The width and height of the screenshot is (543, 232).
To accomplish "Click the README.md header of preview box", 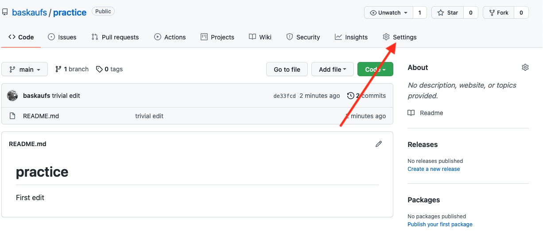I will click(27, 144).
